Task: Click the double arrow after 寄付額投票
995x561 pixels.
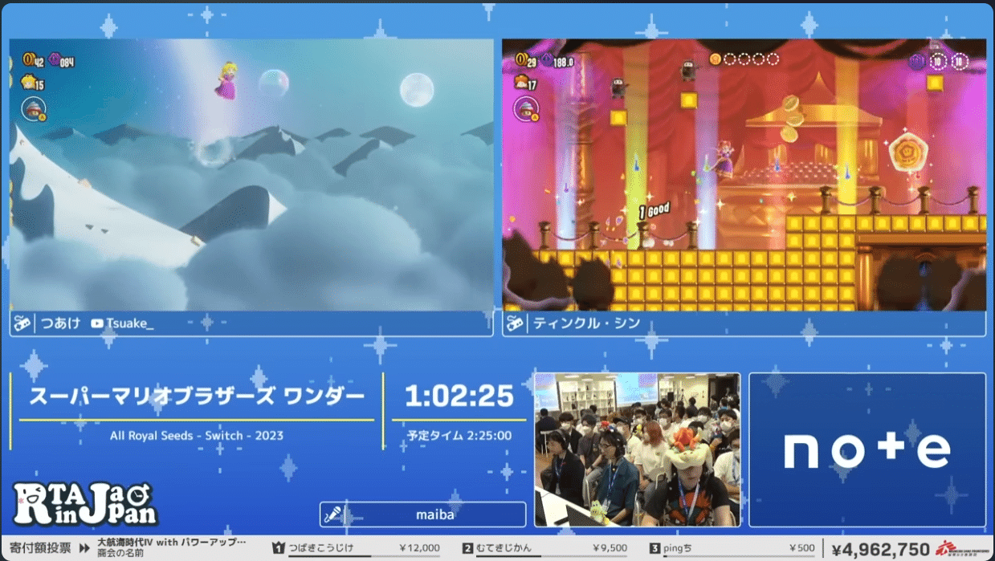Action: tap(83, 549)
